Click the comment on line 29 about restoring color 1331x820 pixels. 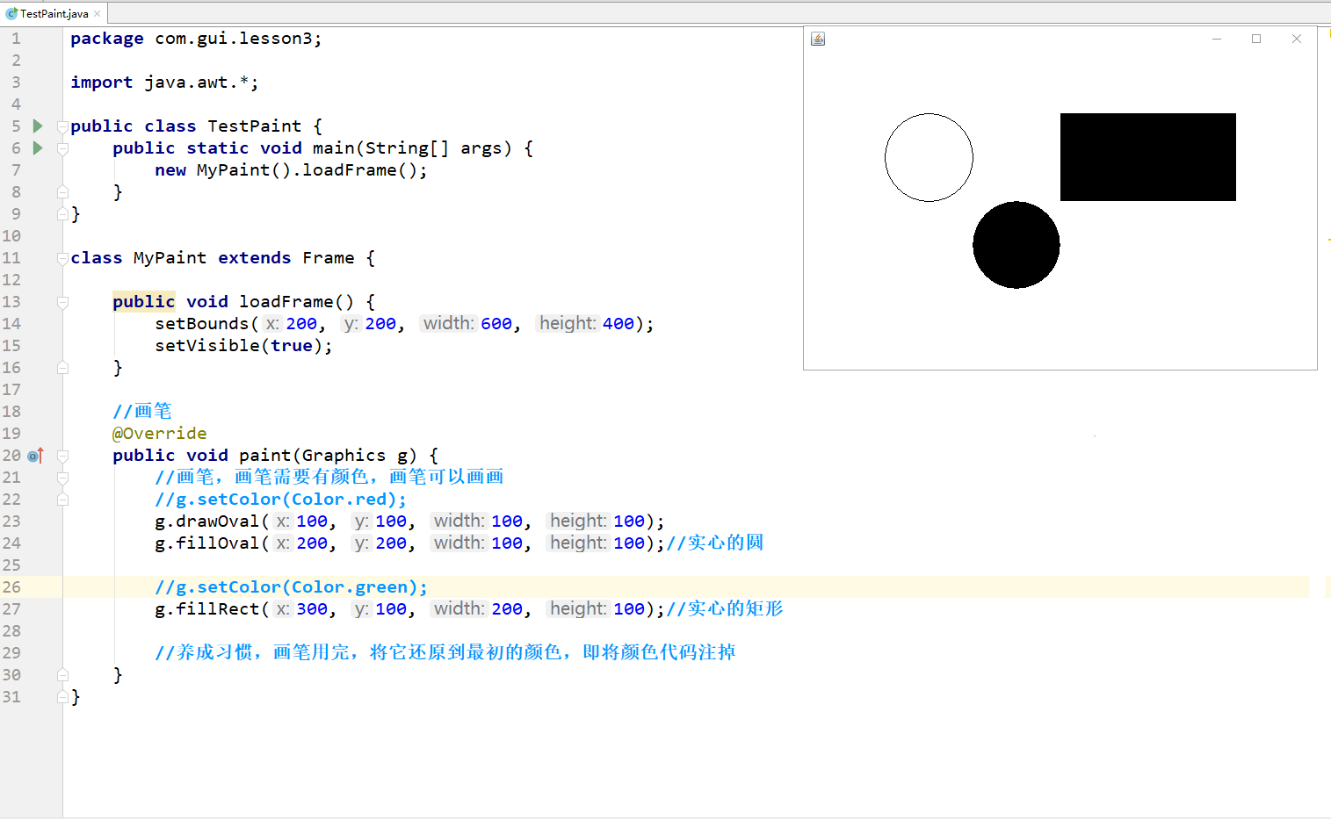pyautogui.click(x=445, y=652)
